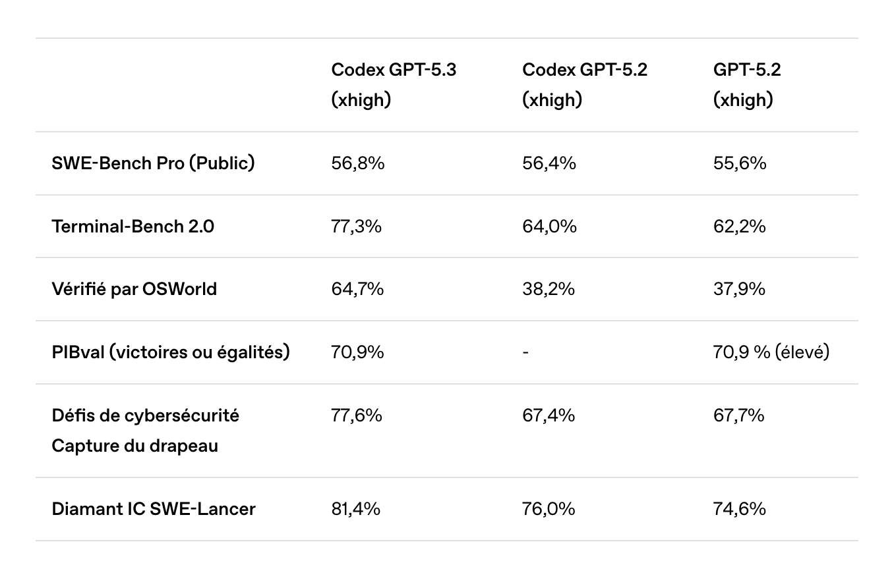The height and width of the screenshot is (565, 894).
Task: Click the Terminal-Bench 2.0 row label
Action: pos(133,227)
